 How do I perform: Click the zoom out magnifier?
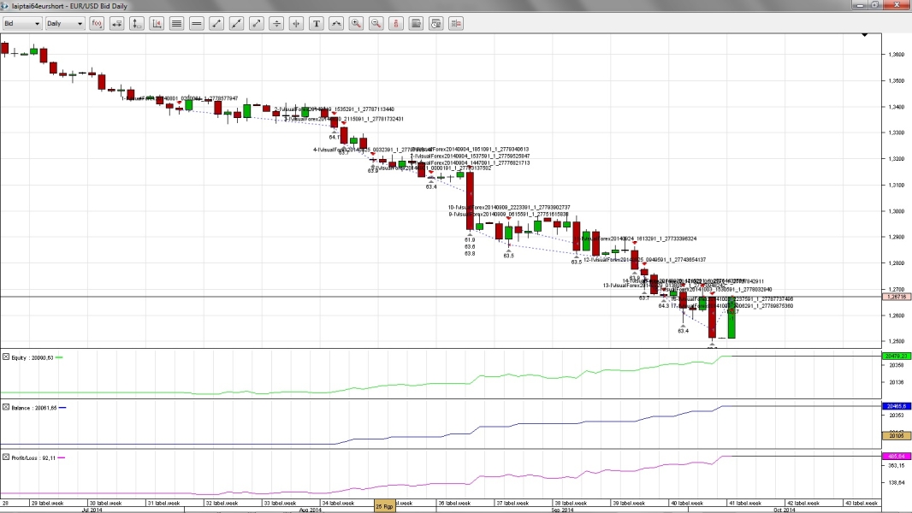pos(376,23)
